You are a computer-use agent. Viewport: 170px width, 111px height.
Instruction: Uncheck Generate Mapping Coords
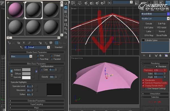coord(143,83)
